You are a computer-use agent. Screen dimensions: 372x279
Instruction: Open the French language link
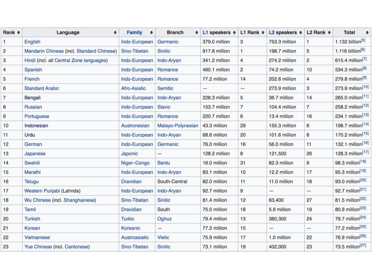32,79
